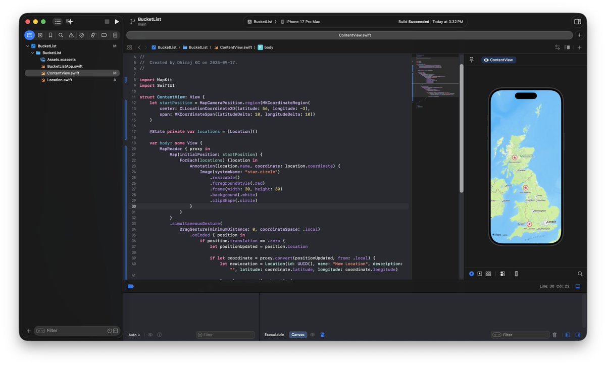
Task: Click the console Filter field
Action: click(520, 335)
